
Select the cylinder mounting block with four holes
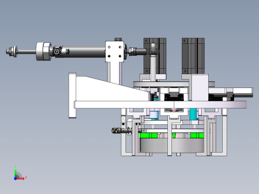pyautogui.click(x=115, y=51)
